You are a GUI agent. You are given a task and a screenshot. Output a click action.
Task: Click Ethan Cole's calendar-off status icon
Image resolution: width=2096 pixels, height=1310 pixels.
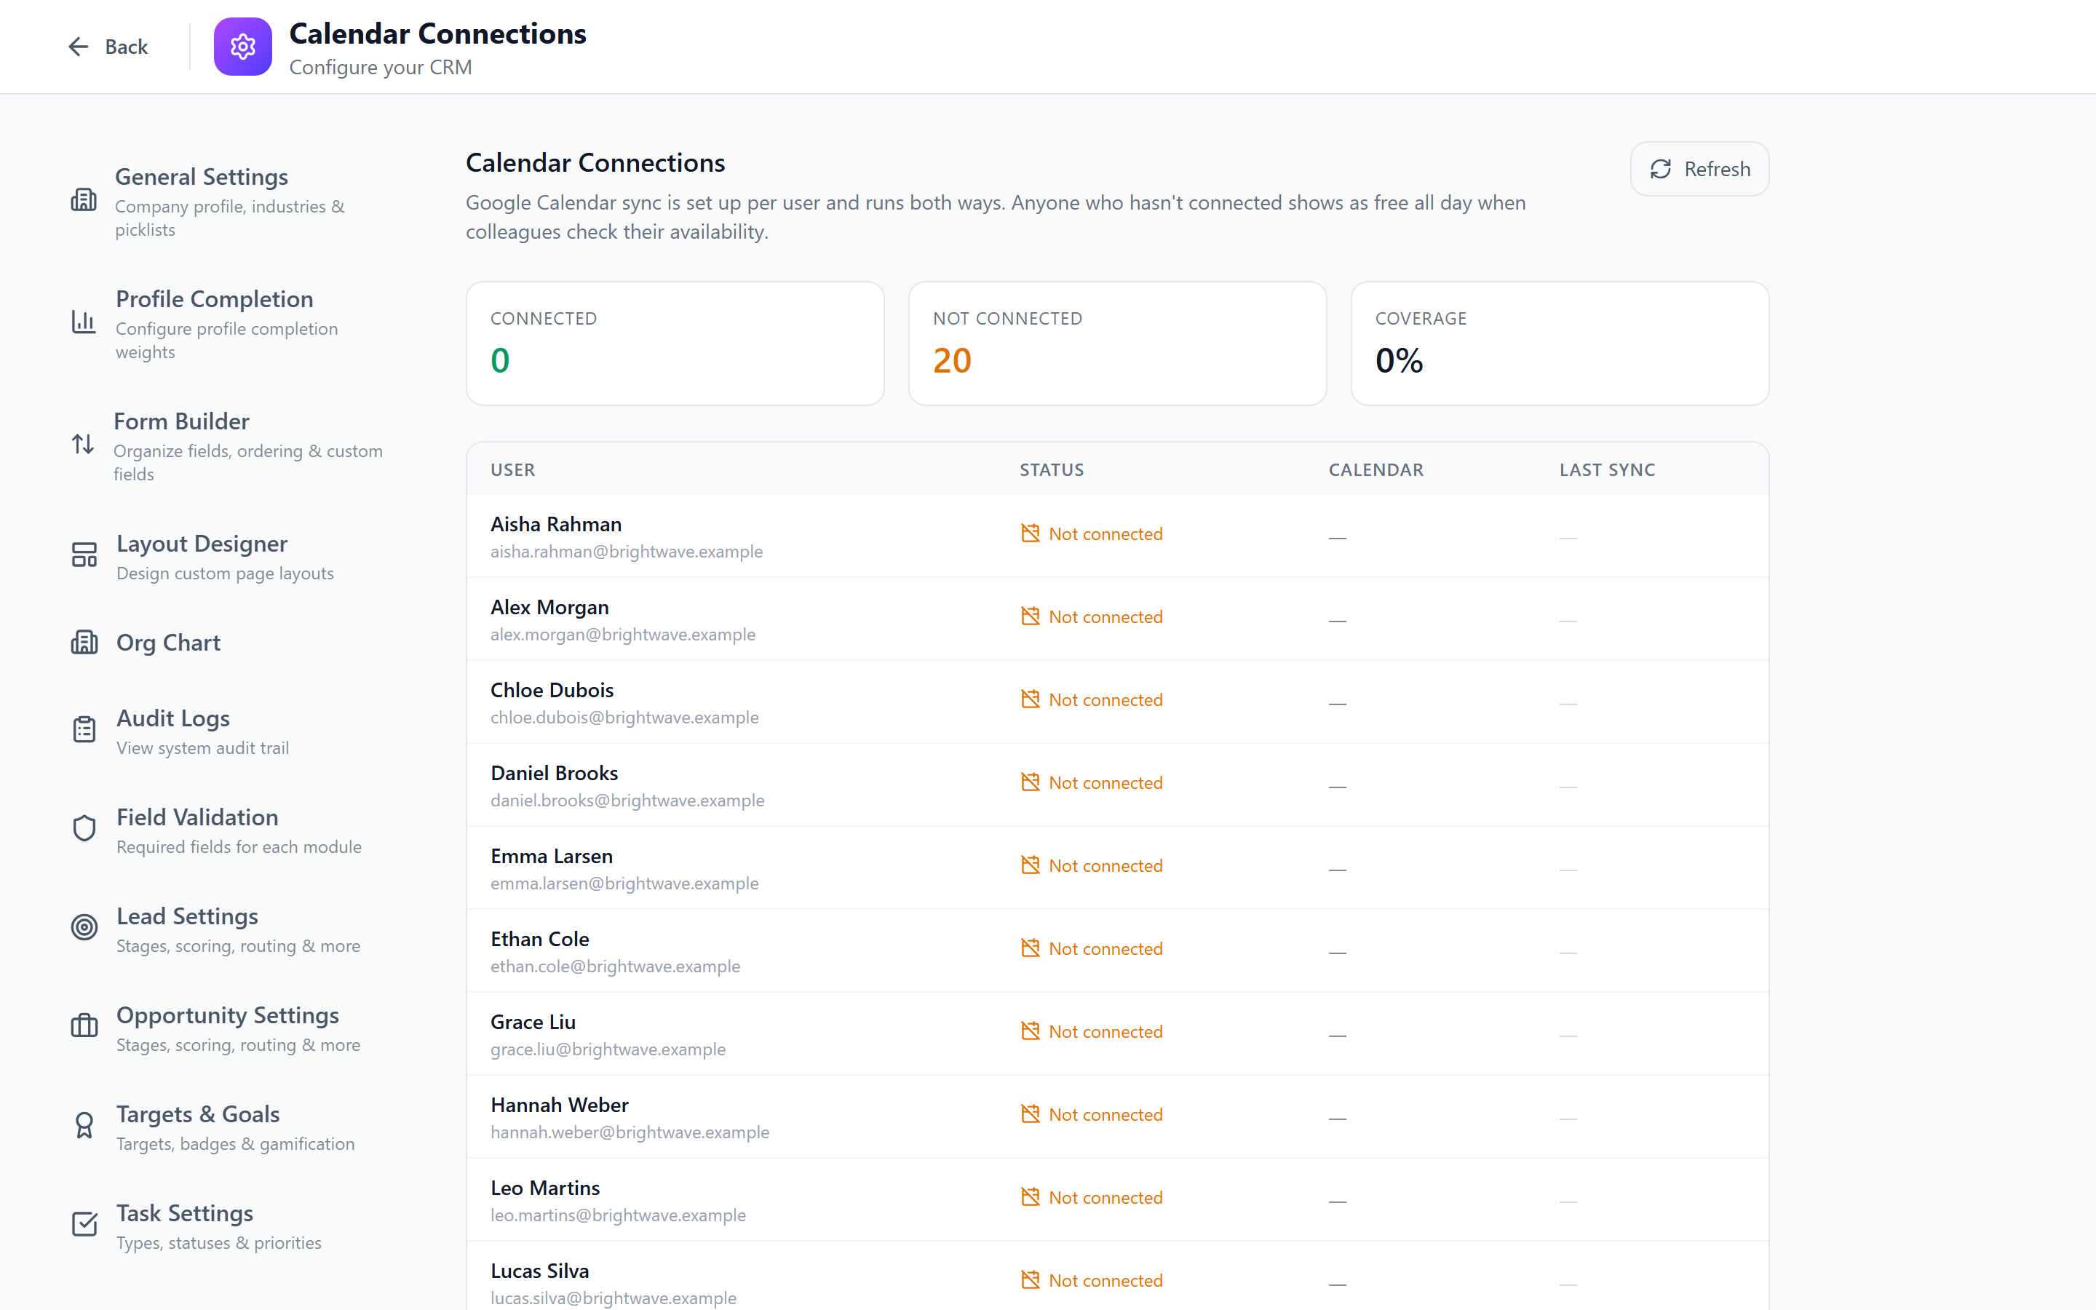tap(1030, 948)
